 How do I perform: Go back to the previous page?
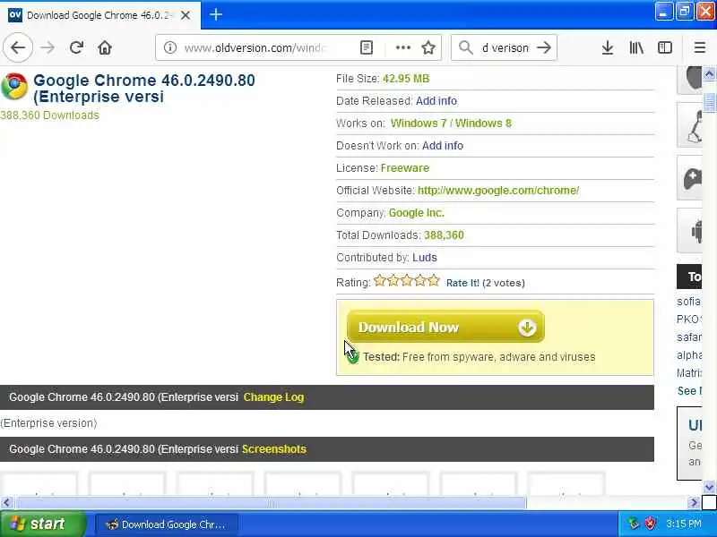tap(18, 47)
